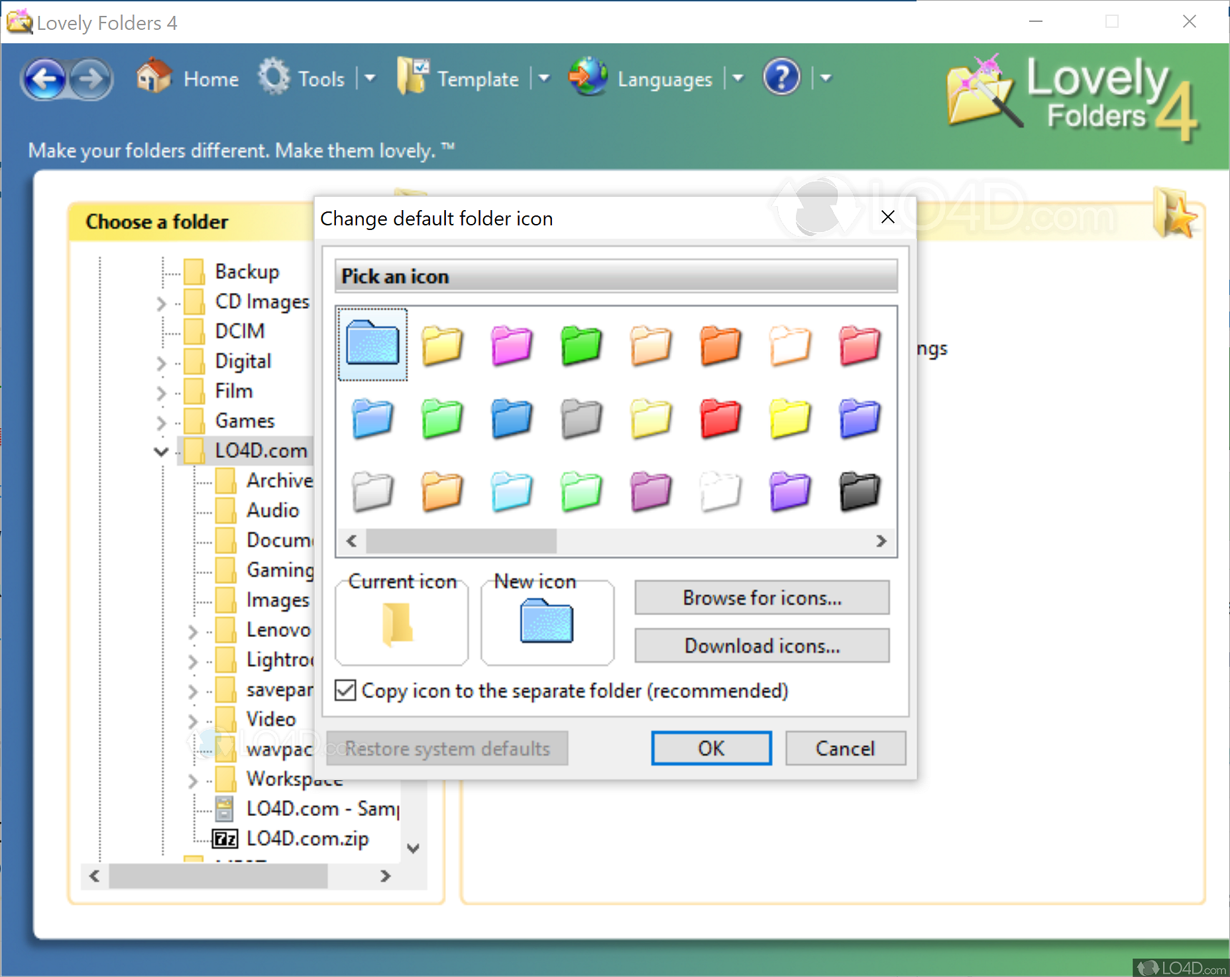Expand the CD Images folder node
Screen dimensions: 1230x977
tap(161, 303)
